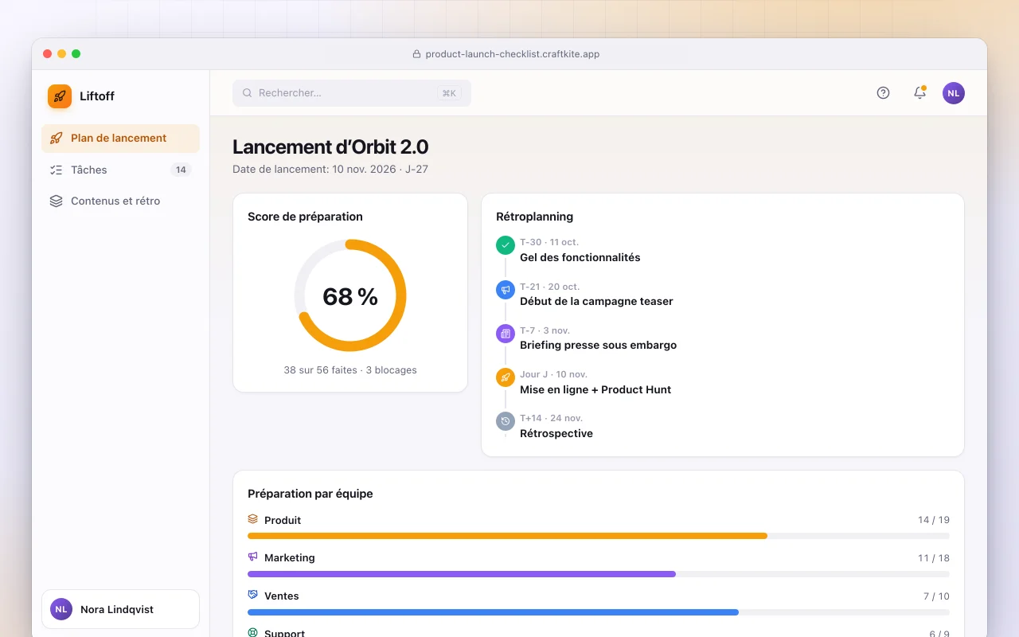This screenshot has width=1019, height=637.
Task: Click the 14 / 19 Produit count
Action: (934, 520)
